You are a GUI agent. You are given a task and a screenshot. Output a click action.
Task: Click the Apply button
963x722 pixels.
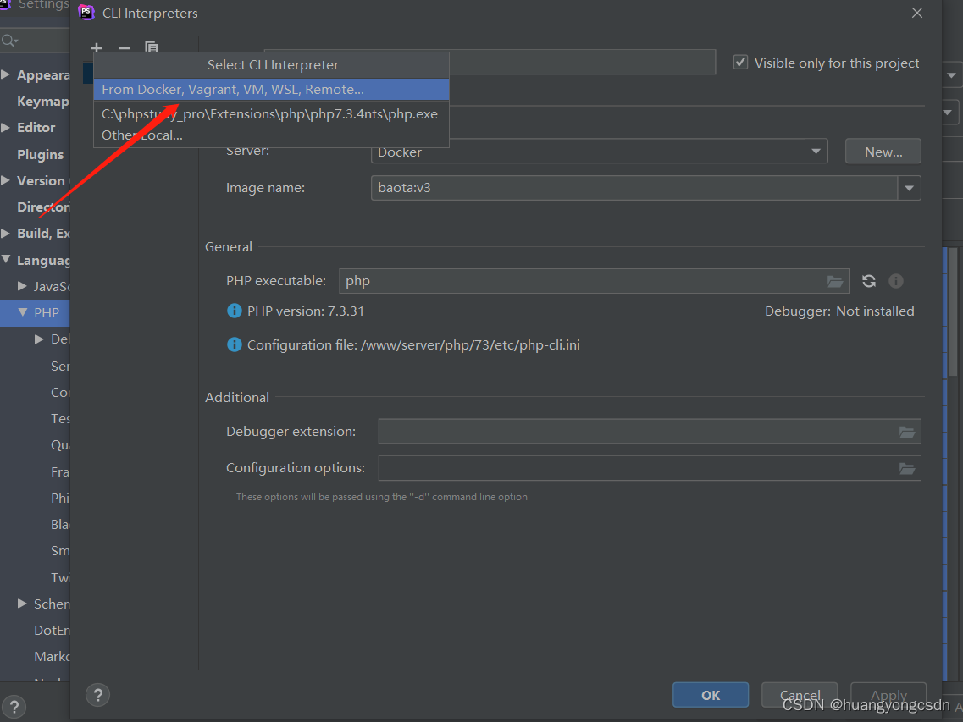(x=888, y=695)
